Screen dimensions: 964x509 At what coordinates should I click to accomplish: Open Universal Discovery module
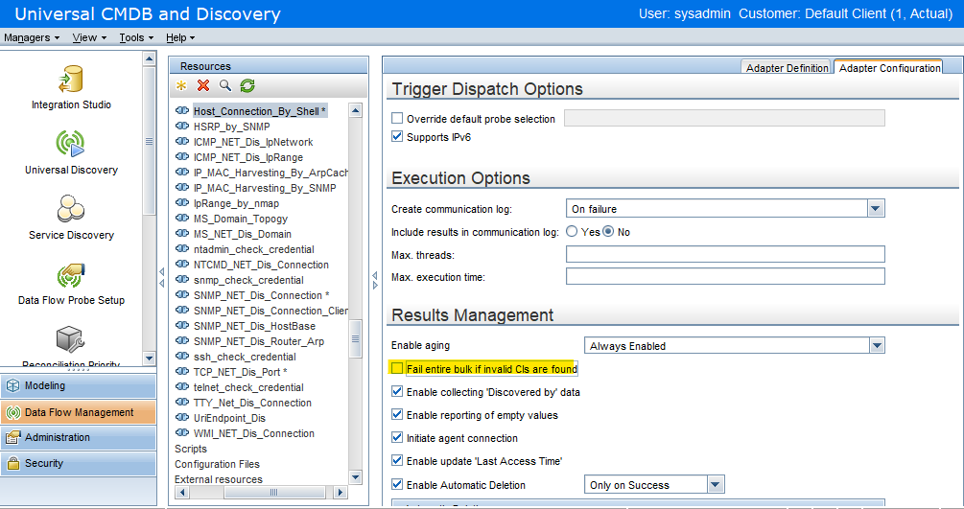71,153
